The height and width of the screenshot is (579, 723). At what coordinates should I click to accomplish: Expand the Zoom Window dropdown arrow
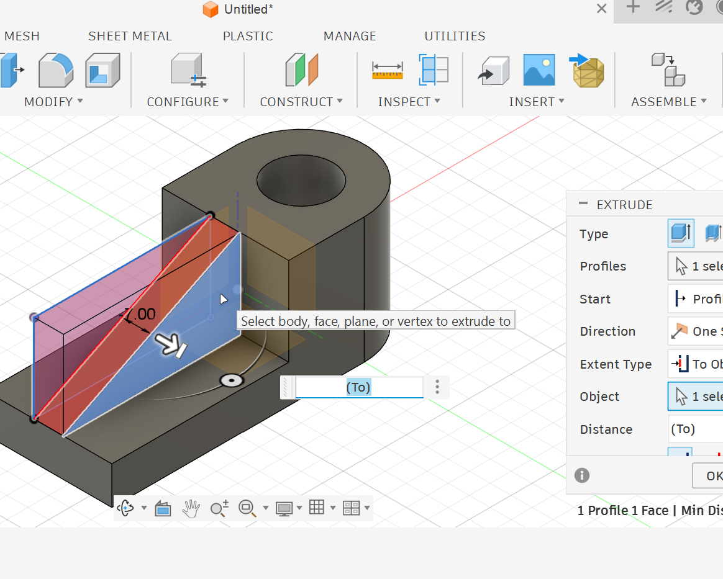[266, 508]
